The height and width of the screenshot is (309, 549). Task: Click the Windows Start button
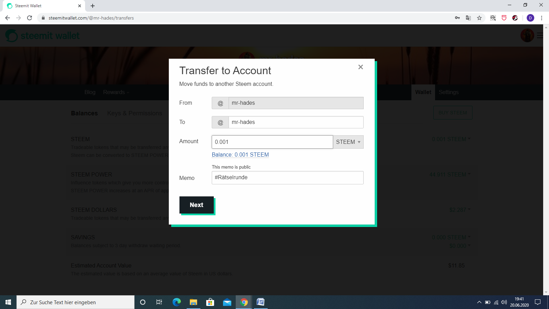click(x=8, y=302)
